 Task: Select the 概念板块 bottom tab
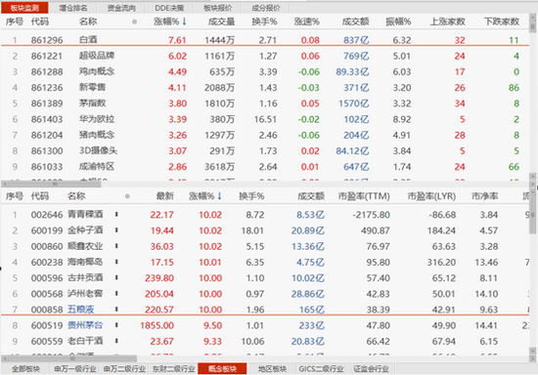pos(222,369)
